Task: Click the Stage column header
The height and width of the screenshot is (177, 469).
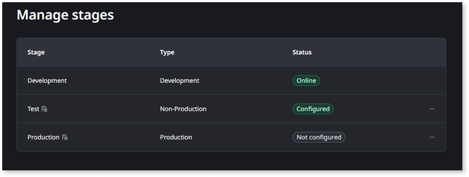Action: click(36, 53)
